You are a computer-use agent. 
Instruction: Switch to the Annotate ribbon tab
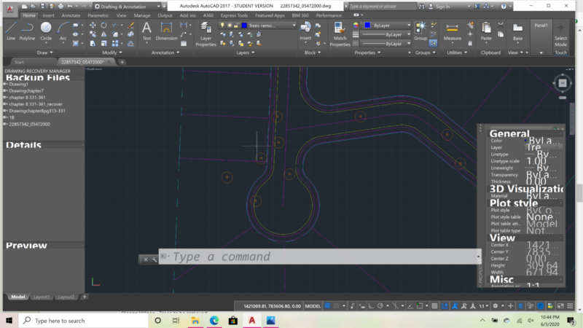click(x=71, y=15)
